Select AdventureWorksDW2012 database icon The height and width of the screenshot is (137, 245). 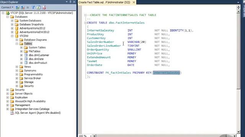pos(17,32)
